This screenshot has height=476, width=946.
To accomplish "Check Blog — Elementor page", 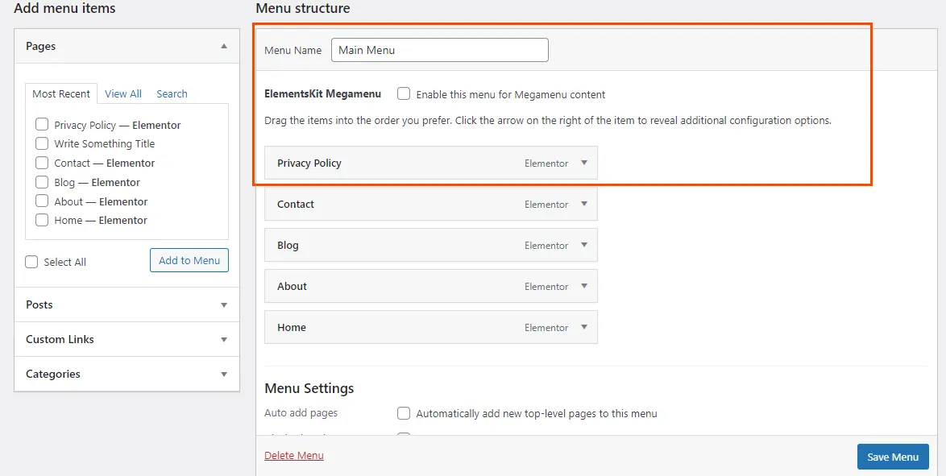I will 42,182.
